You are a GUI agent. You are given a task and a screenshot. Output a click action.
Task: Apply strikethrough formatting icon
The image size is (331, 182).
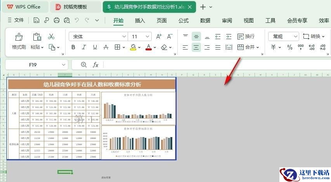click(106, 47)
